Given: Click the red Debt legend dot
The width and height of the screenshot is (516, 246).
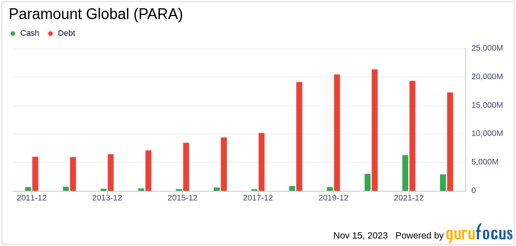Looking at the screenshot, I should [50, 34].
